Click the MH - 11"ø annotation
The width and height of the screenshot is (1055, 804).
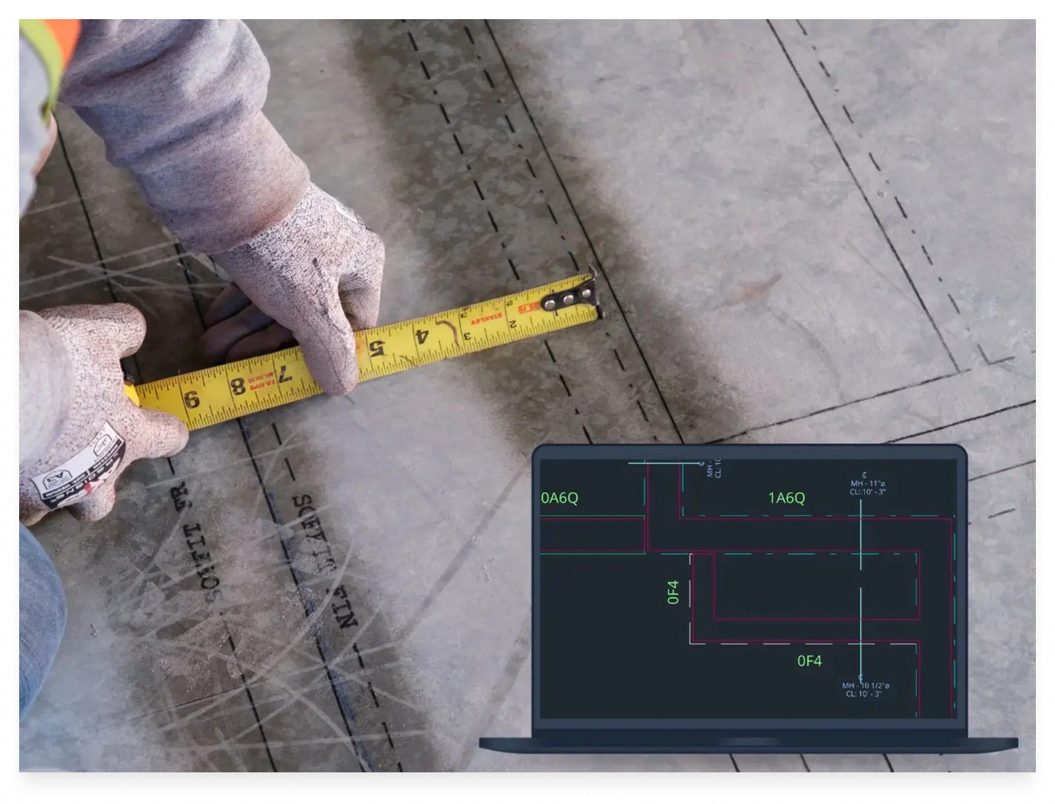[x=867, y=483]
